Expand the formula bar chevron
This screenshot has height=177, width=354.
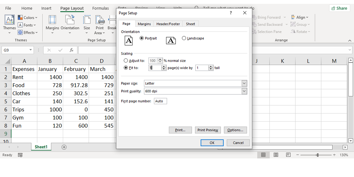350,50
